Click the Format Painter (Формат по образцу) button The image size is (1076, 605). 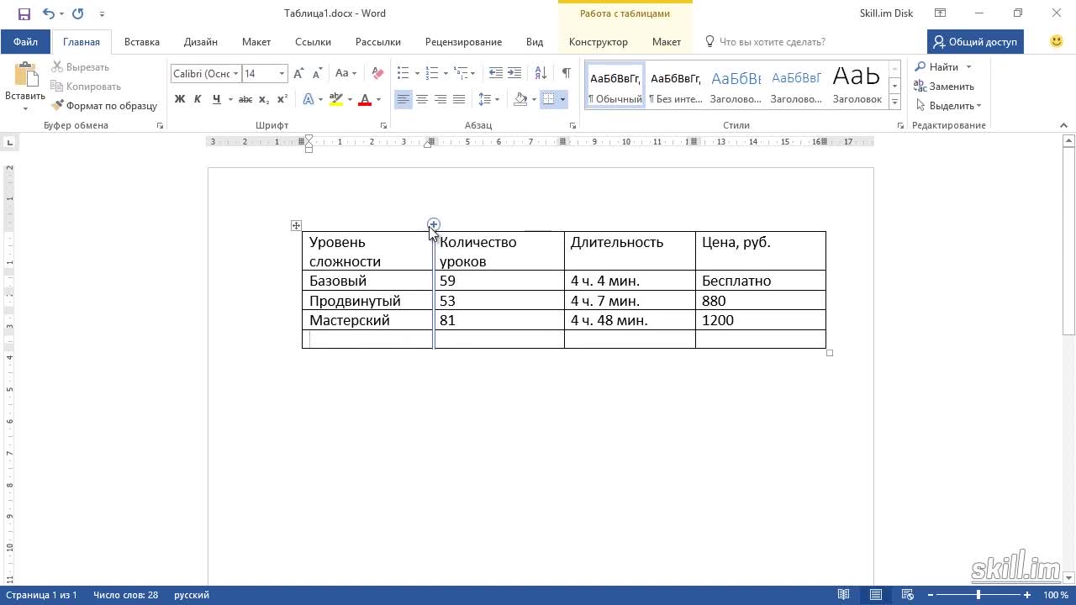click(x=104, y=106)
